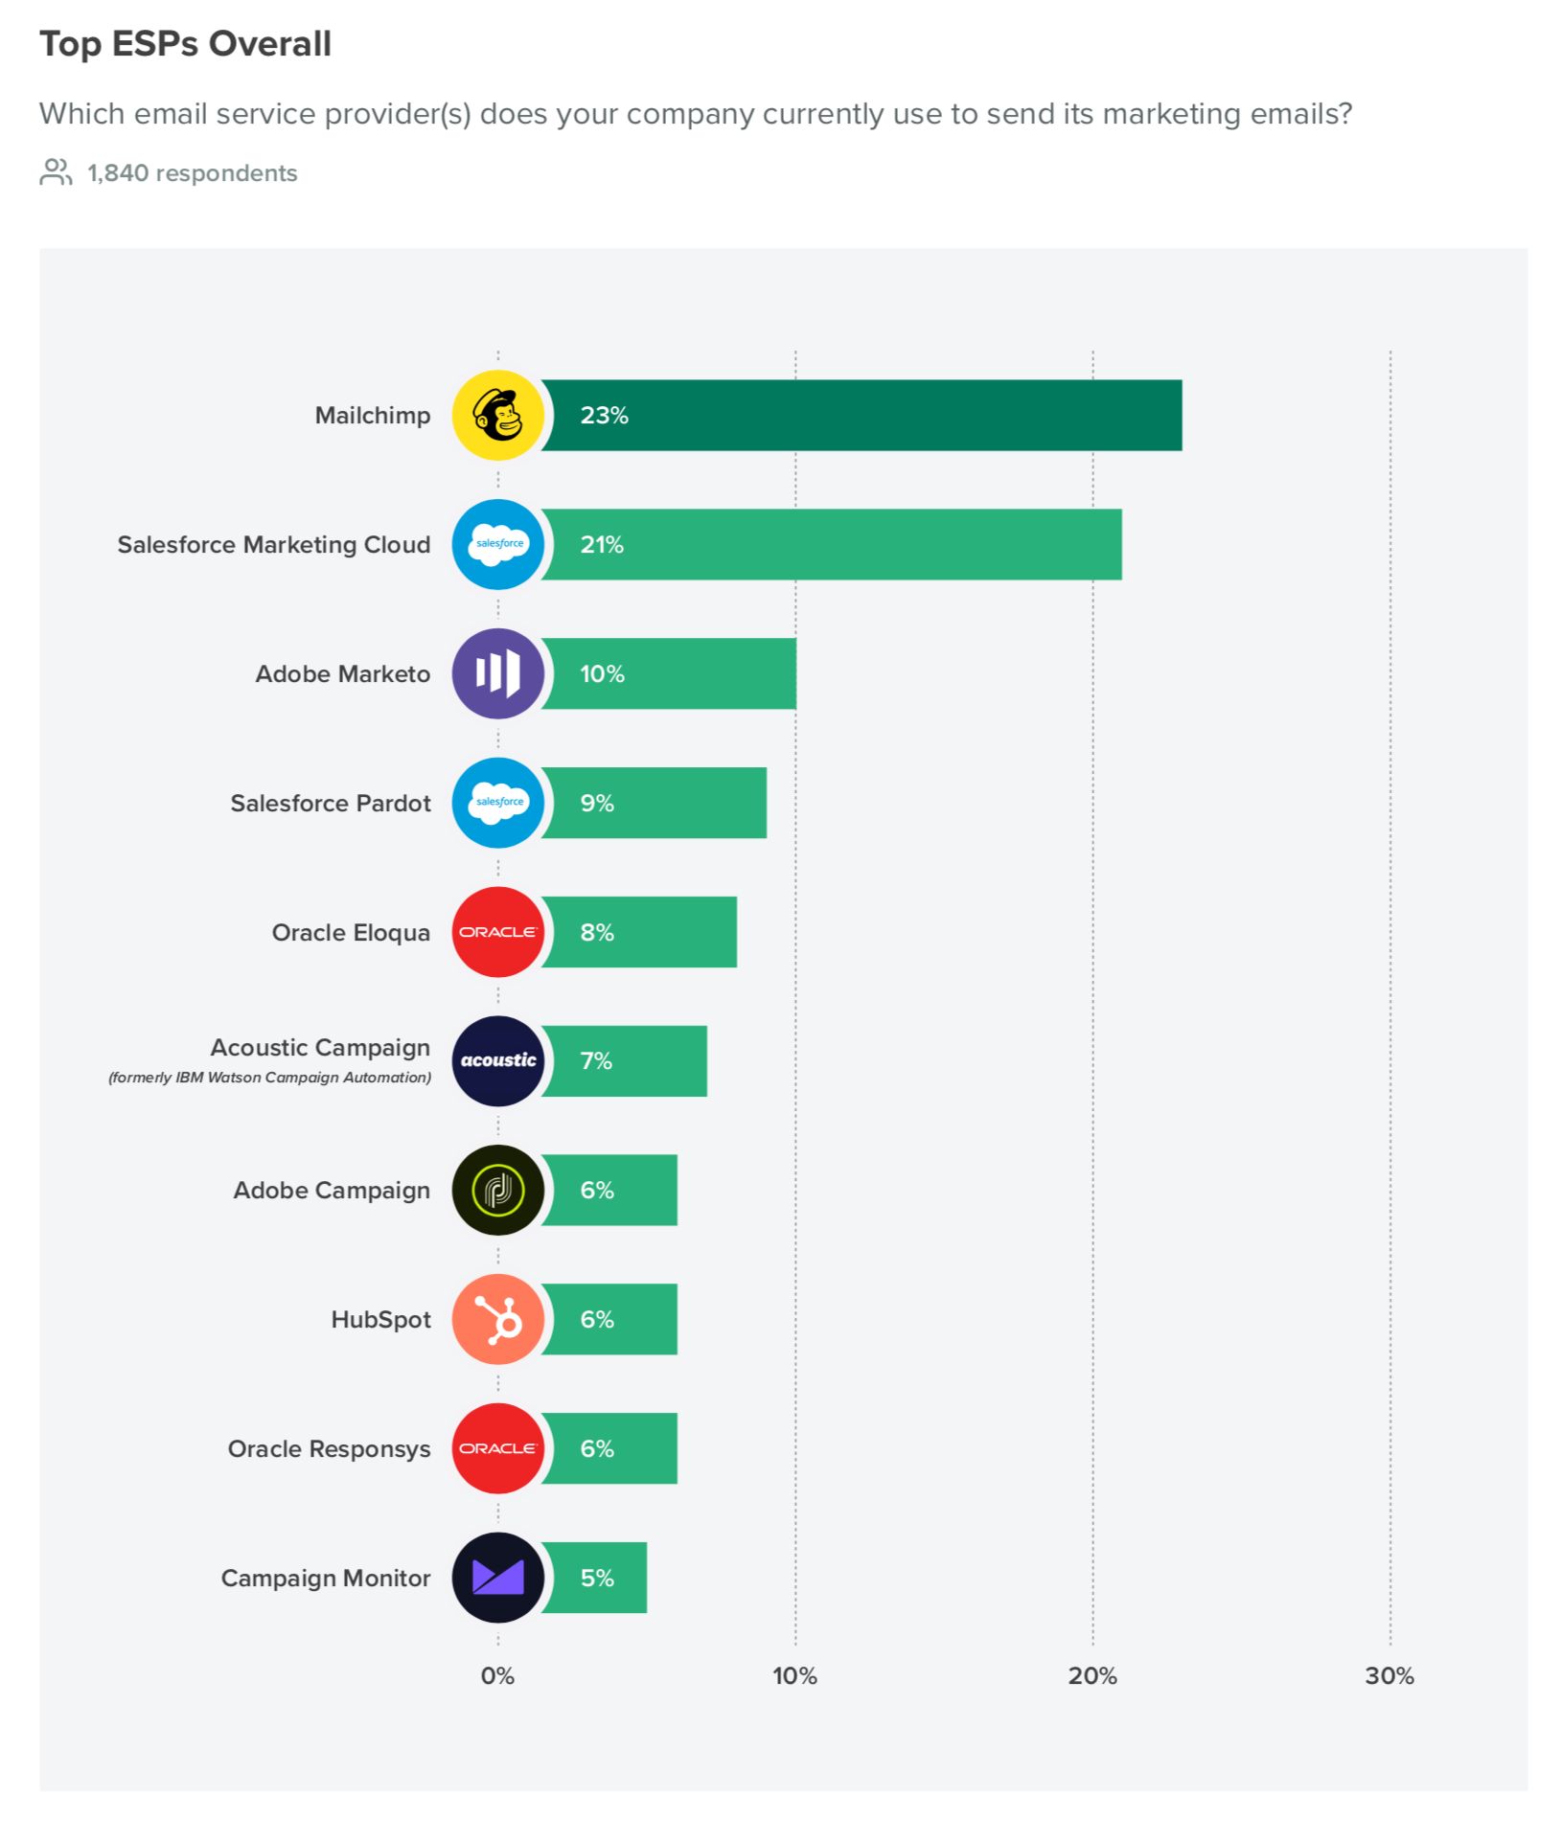This screenshot has width=1562, height=1841.
Task: Click the Oracle Responsys text label
Action: point(329,1449)
